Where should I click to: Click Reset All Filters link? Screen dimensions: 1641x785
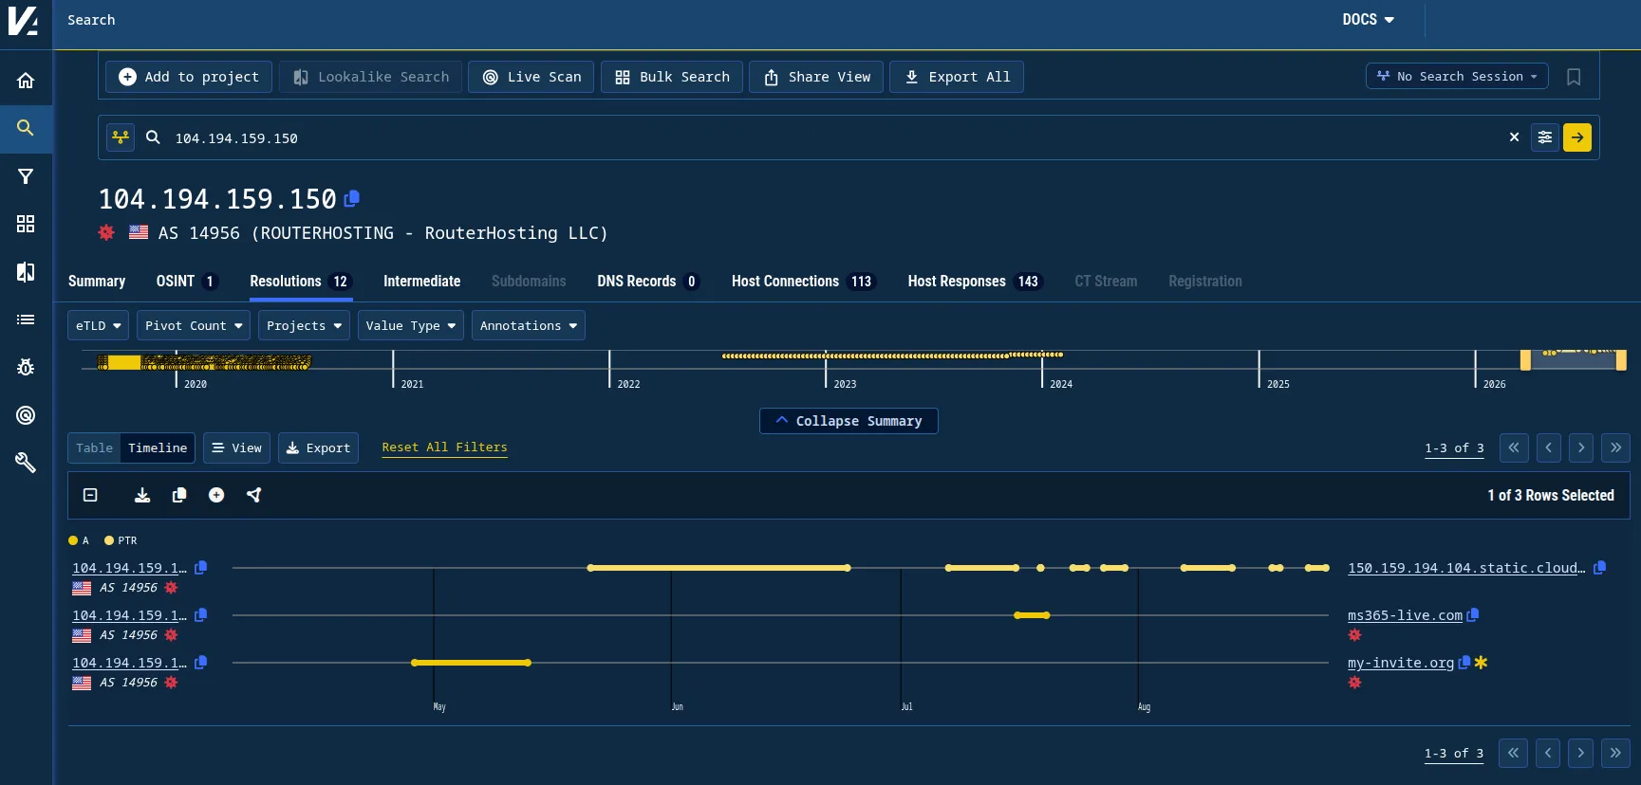click(x=444, y=447)
